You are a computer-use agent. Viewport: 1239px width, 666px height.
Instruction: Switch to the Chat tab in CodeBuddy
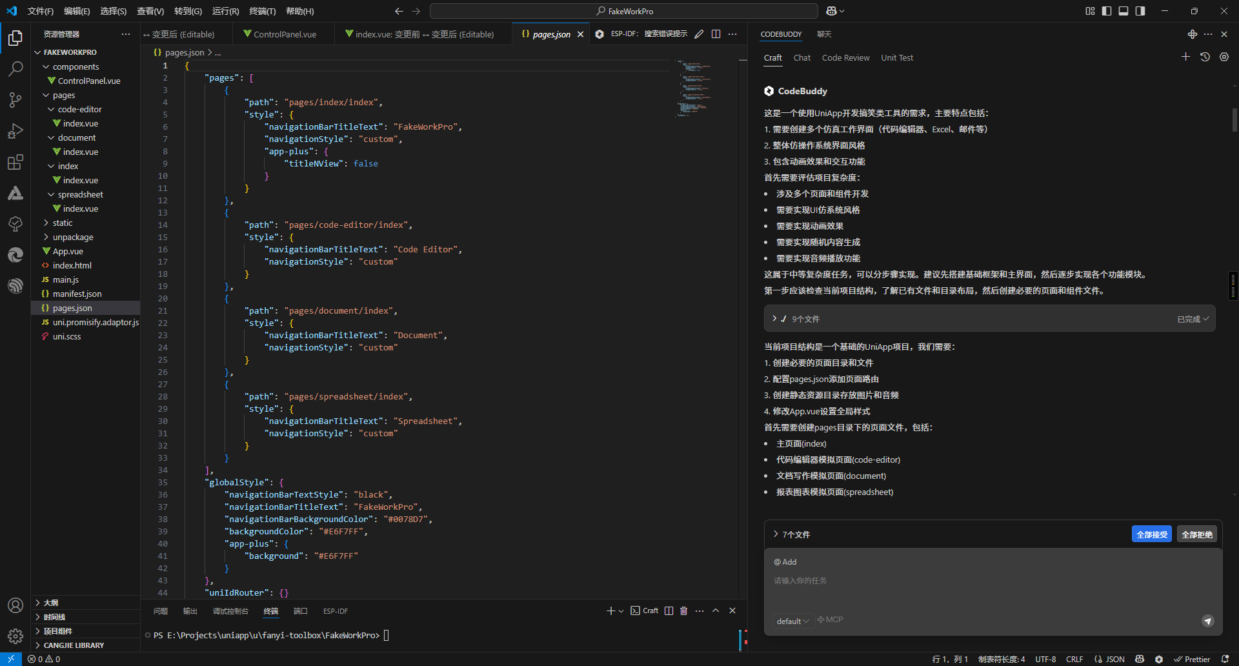click(802, 57)
